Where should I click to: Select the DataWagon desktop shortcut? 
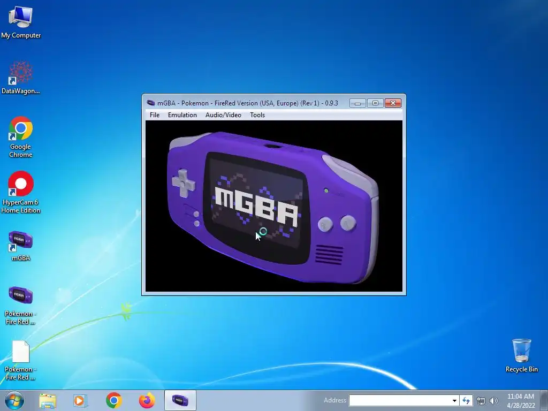tap(21, 78)
